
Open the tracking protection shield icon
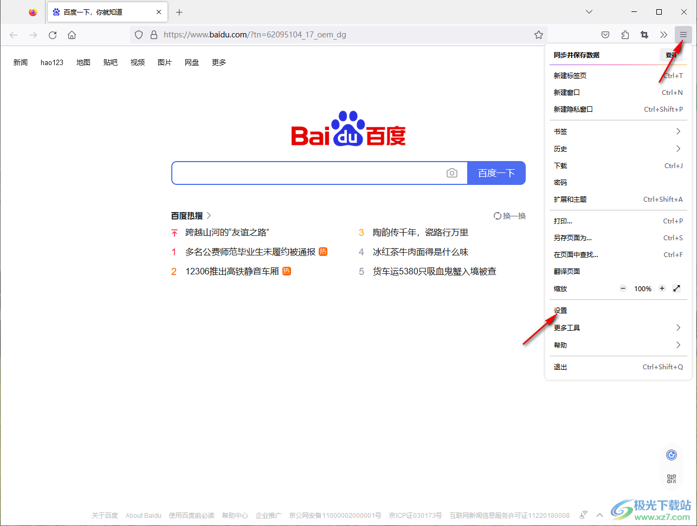coord(139,35)
